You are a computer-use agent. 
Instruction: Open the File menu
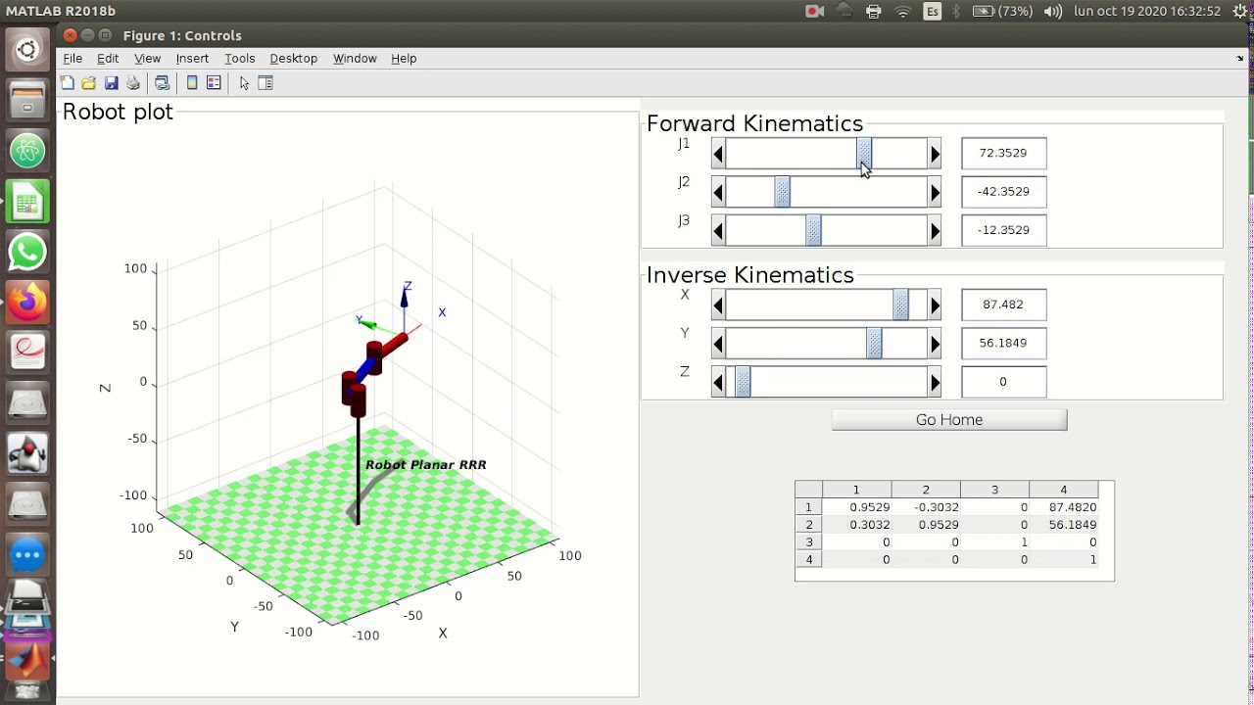pyautogui.click(x=72, y=59)
